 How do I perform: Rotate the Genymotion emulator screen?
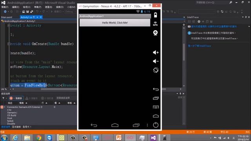pos(156,70)
